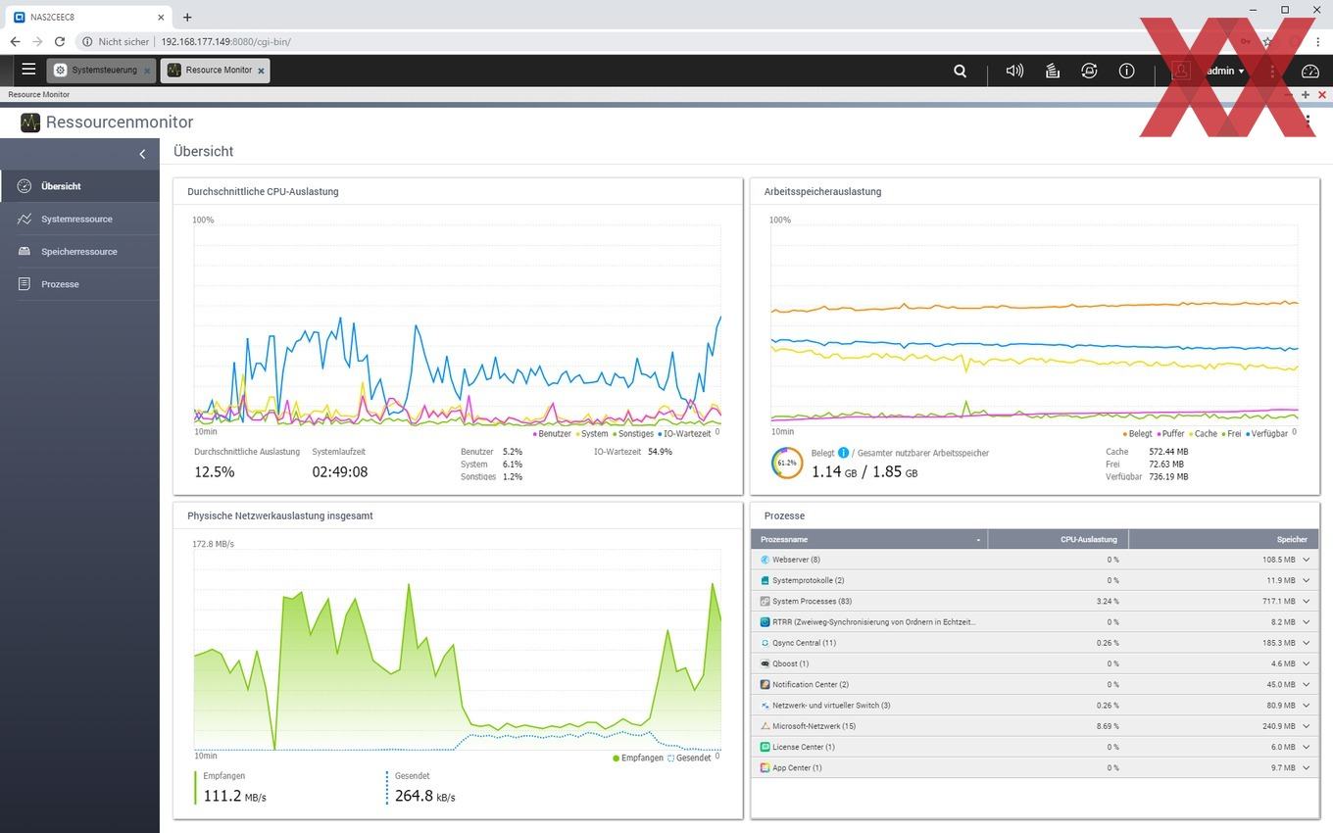Sort processes by the Speicher column header
Screen dimensions: 1333x833
pyautogui.click(x=1224, y=539)
